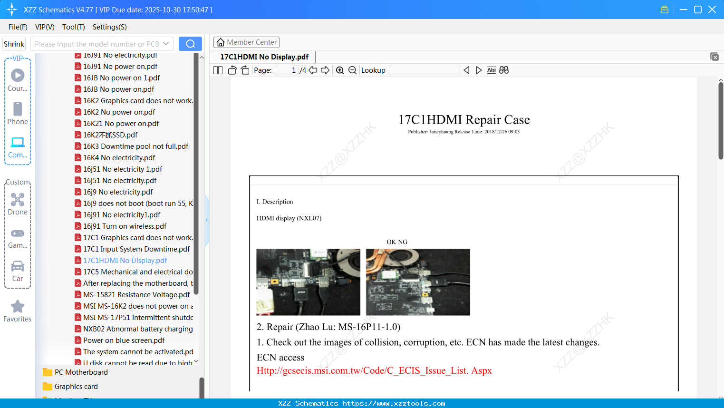The image size is (724, 408).
Task: Select the Computer category icon
Action: 18,147
